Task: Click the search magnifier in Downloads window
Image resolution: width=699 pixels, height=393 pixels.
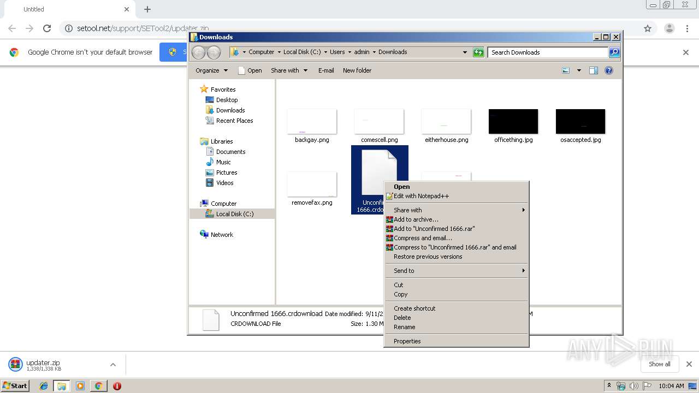Action: [x=614, y=52]
